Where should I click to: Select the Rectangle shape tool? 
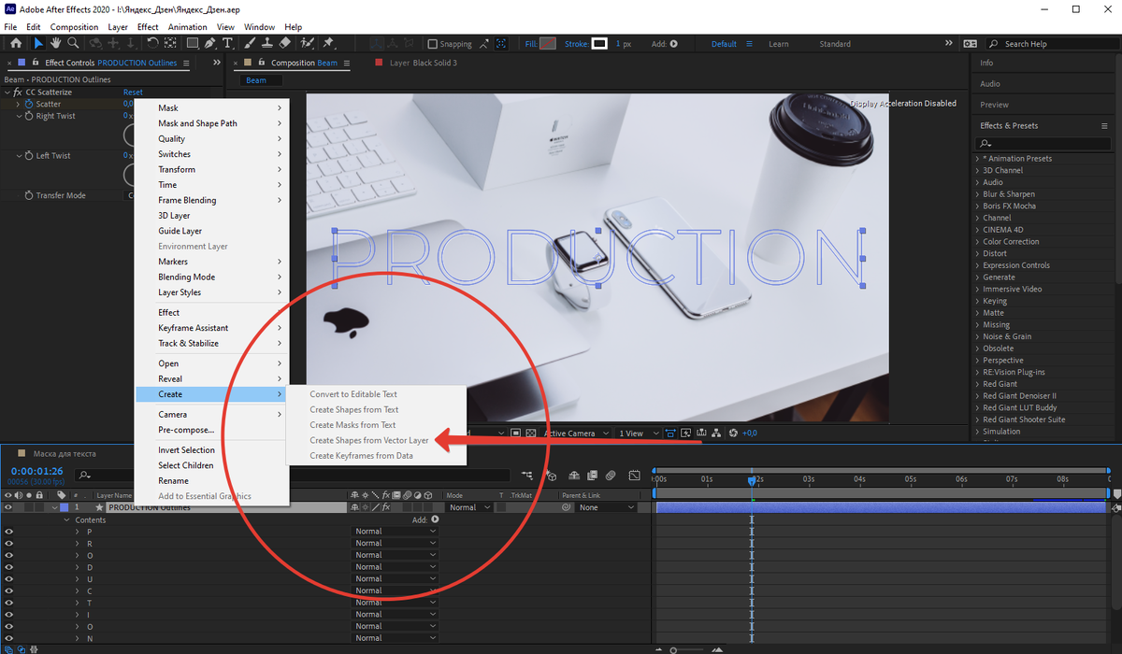[193, 44]
